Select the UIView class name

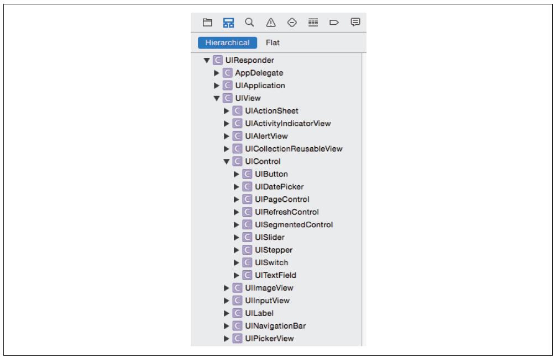(x=248, y=99)
